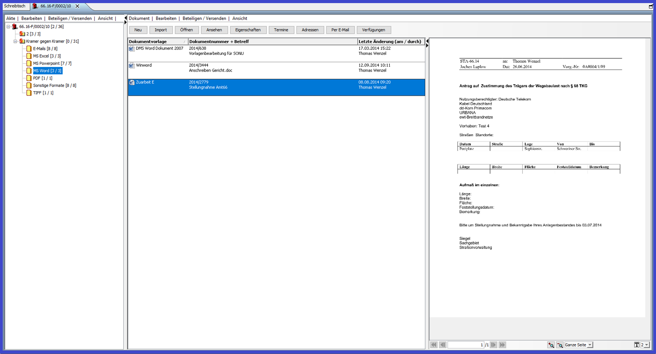Click the TIFF folder icon in tree

(x=29, y=93)
